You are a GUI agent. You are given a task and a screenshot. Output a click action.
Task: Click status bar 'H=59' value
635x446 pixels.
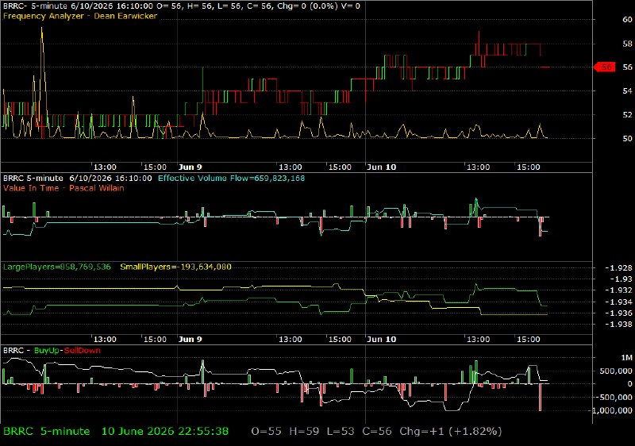coord(304,432)
